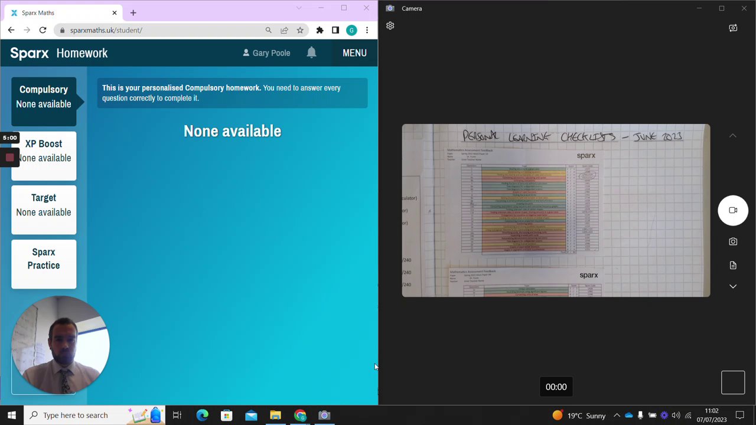Open Gary Poole user profile
Screen dimensions: 756x425
pos(266,53)
